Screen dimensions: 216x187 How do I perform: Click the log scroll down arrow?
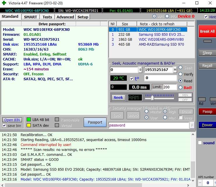point(193,181)
